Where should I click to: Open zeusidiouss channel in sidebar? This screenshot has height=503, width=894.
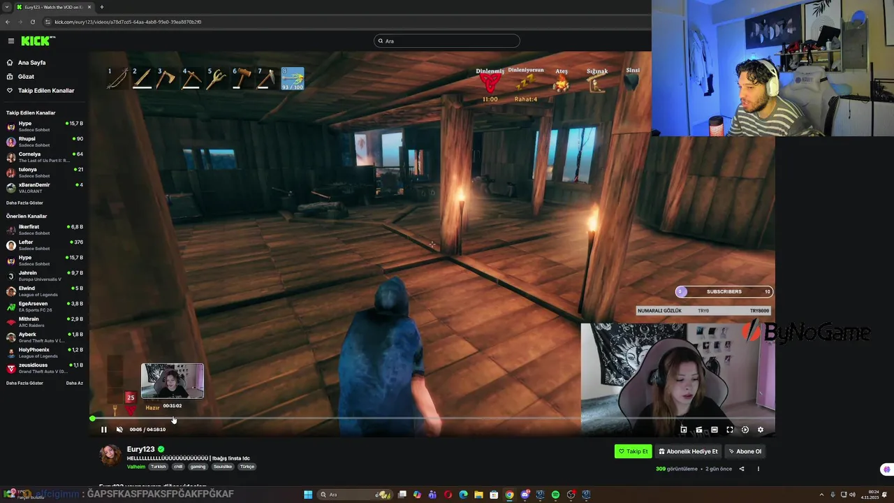(45, 368)
